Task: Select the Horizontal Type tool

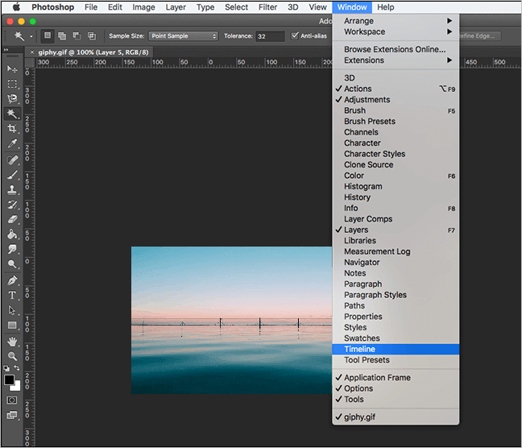Action: [12, 296]
